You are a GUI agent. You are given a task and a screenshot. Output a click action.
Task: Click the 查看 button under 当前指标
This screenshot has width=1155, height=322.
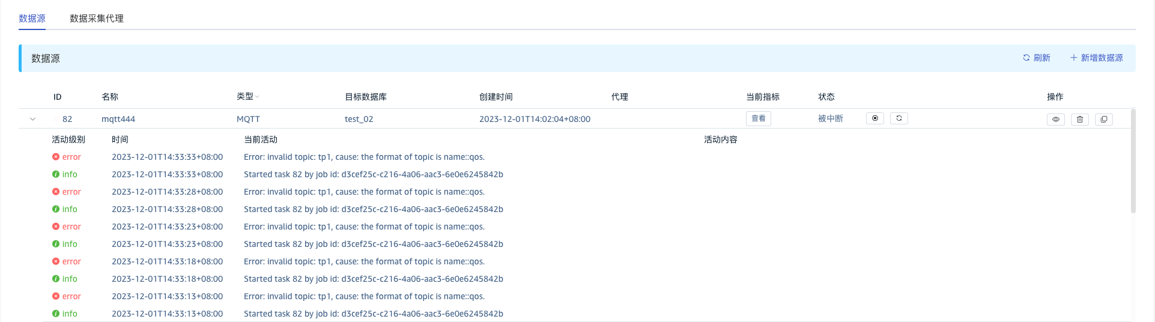point(758,118)
